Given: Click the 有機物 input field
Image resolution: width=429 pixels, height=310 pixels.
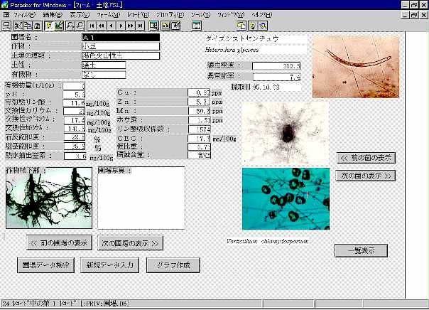Looking at the screenshot, I should pyautogui.click(x=104, y=75).
